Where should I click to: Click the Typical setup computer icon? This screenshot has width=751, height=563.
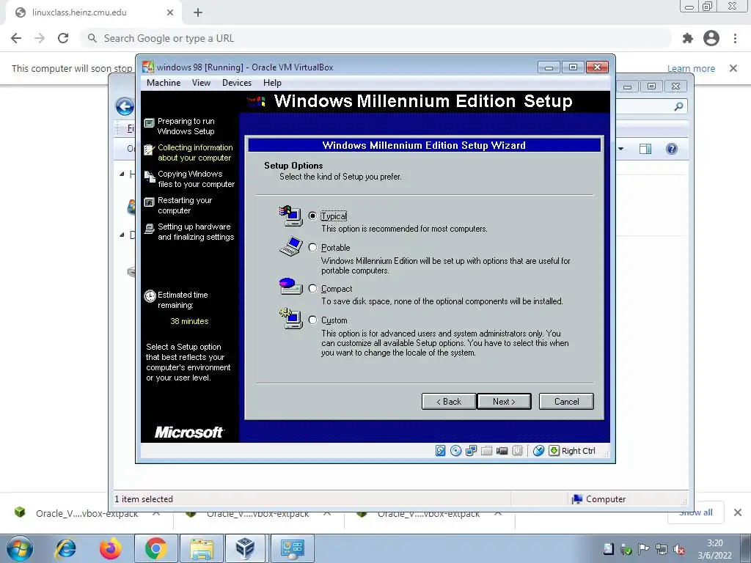pos(291,216)
